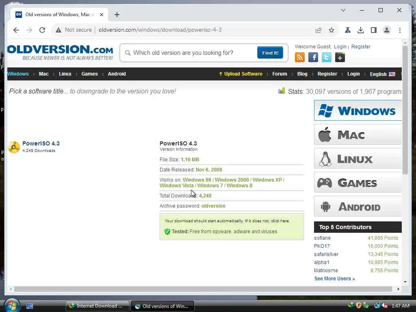The height and width of the screenshot is (312, 416).
Task: Click Upload Software in the nav bar
Action: [x=240, y=74]
